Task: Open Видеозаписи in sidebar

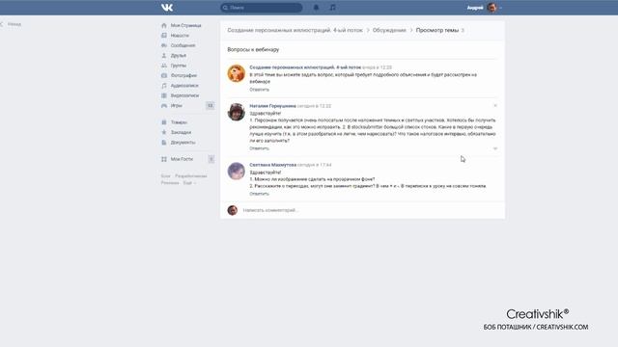Action: pyautogui.click(x=184, y=95)
